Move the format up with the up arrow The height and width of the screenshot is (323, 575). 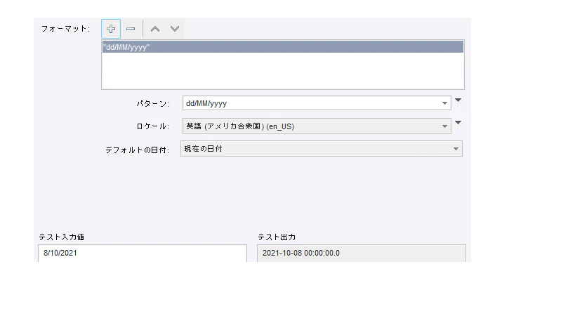pos(155,29)
